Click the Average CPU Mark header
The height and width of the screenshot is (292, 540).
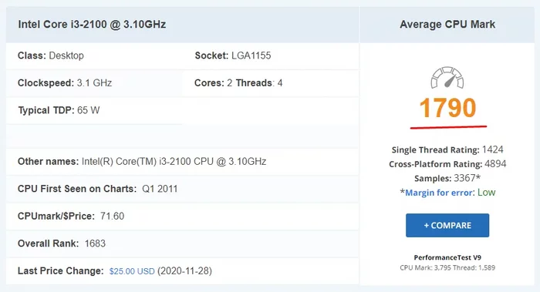pyautogui.click(x=447, y=25)
